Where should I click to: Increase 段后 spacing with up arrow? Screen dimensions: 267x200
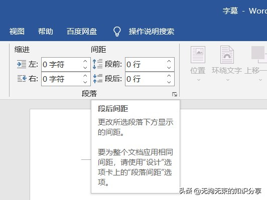169,76
